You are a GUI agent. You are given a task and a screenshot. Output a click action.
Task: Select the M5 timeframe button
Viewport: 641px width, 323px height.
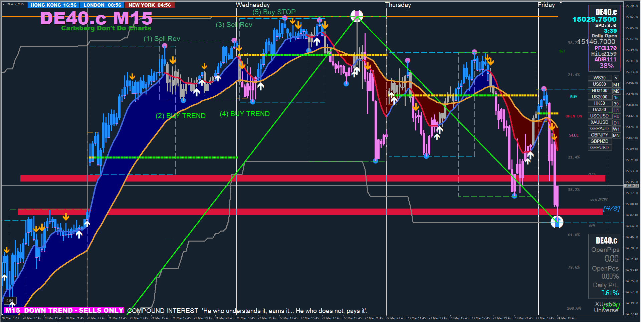tap(616, 91)
